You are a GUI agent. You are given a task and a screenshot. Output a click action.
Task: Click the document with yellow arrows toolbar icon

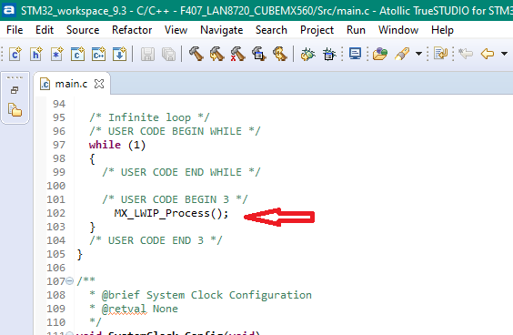point(440,54)
